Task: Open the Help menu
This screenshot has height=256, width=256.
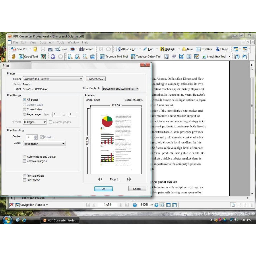Action: click(x=85, y=42)
